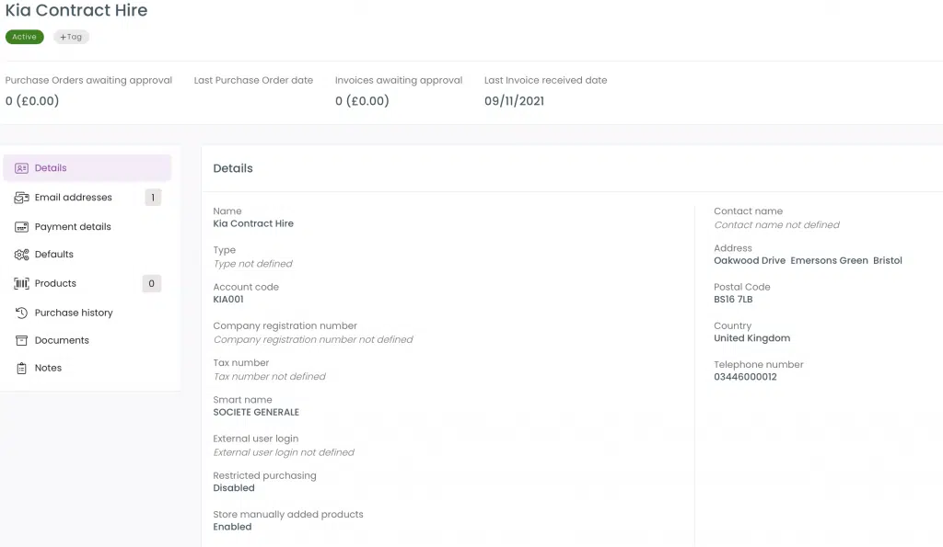Click the Defaults gears icon
The width and height of the screenshot is (943, 547).
pos(22,255)
